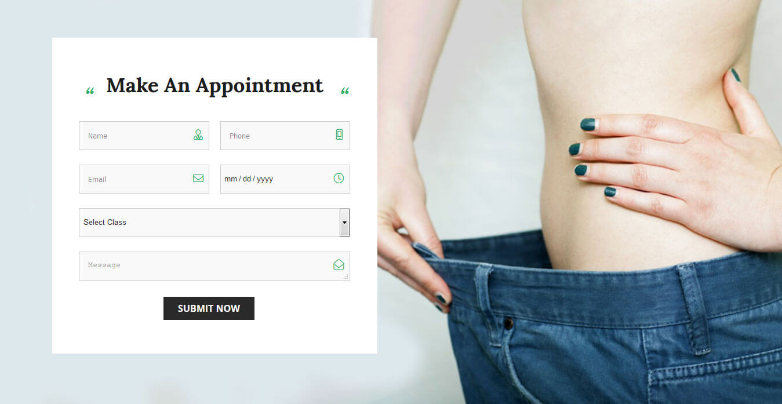
Task: Click the clock icon in date field
Action: (339, 179)
